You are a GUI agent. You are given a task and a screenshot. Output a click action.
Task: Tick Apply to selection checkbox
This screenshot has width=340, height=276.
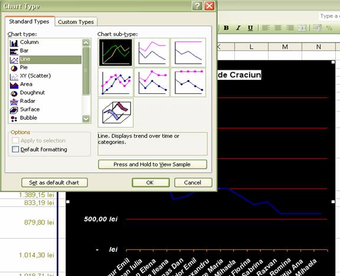tap(15, 140)
